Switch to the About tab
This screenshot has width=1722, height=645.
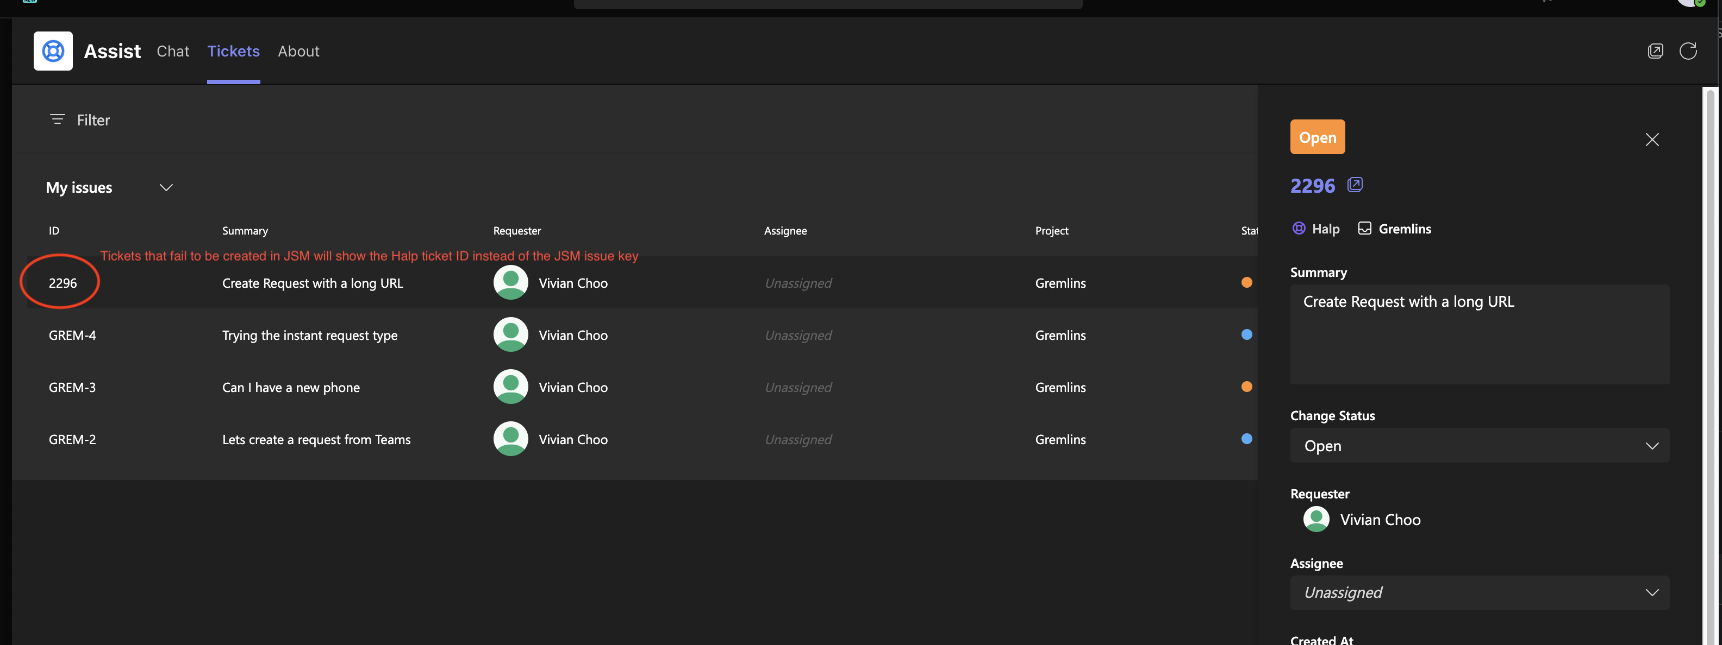[298, 52]
